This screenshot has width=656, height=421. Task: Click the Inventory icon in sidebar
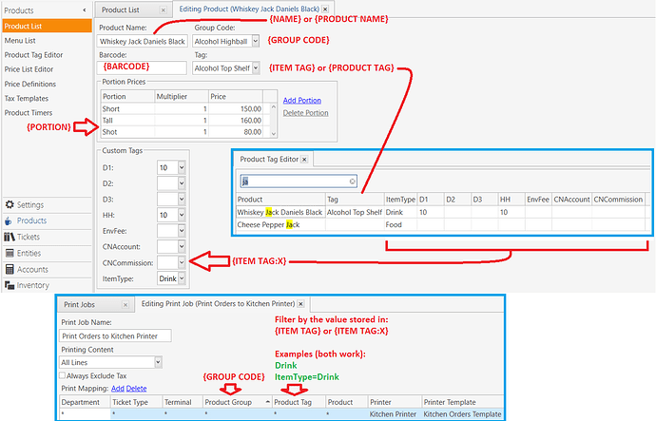pos(10,285)
